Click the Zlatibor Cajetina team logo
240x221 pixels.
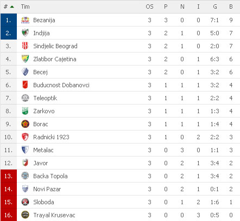25,59
